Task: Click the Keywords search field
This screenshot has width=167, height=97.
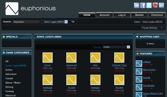Action: pyautogui.click(x=26, y=22)
